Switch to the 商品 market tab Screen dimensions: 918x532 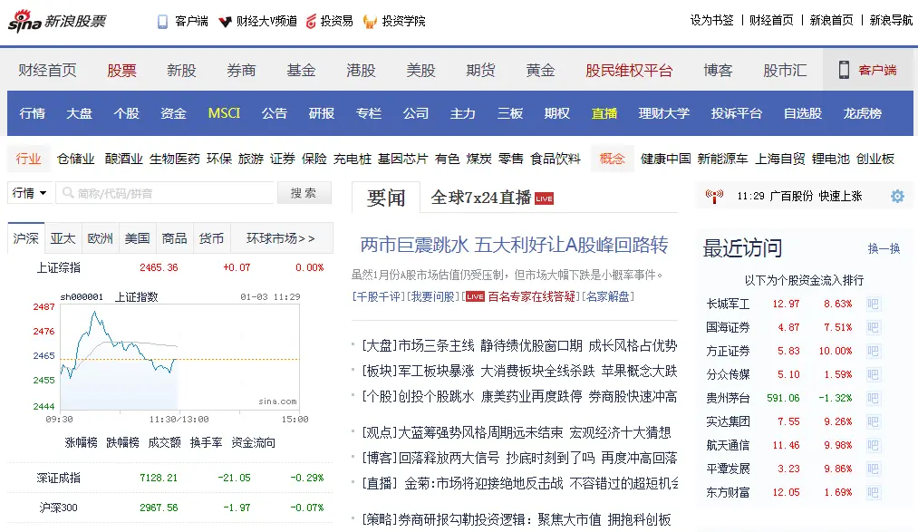pyautogui.click(x=174, y=238)
